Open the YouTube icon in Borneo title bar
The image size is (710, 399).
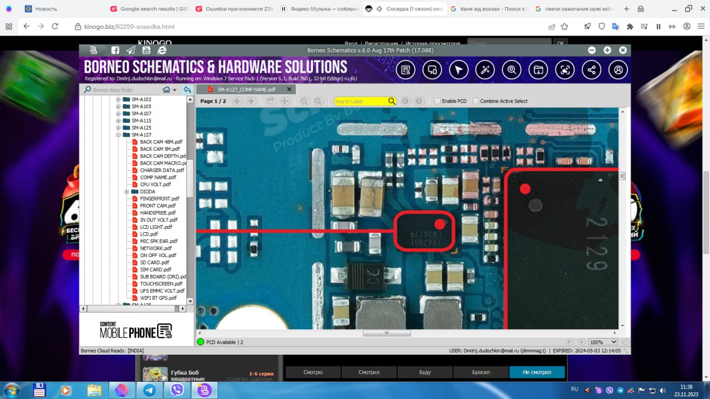[x=146, y=50]
